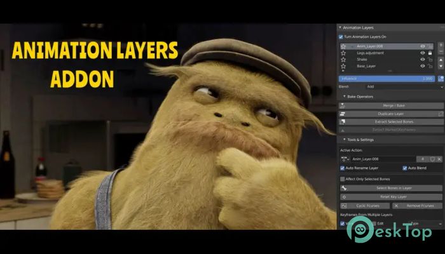The height and width of the screenshot is (254, 445).
Task: Click Cyclic Fcurves button
Action: [365, 206]
